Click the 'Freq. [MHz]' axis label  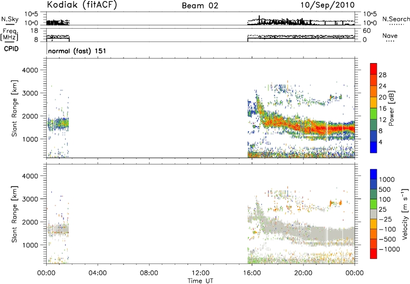tap(9, 35)
